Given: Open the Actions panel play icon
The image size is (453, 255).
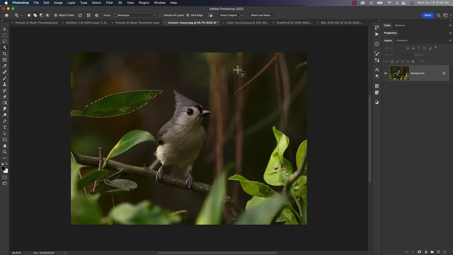Looking at the screenshot, I should click(377, 34).
